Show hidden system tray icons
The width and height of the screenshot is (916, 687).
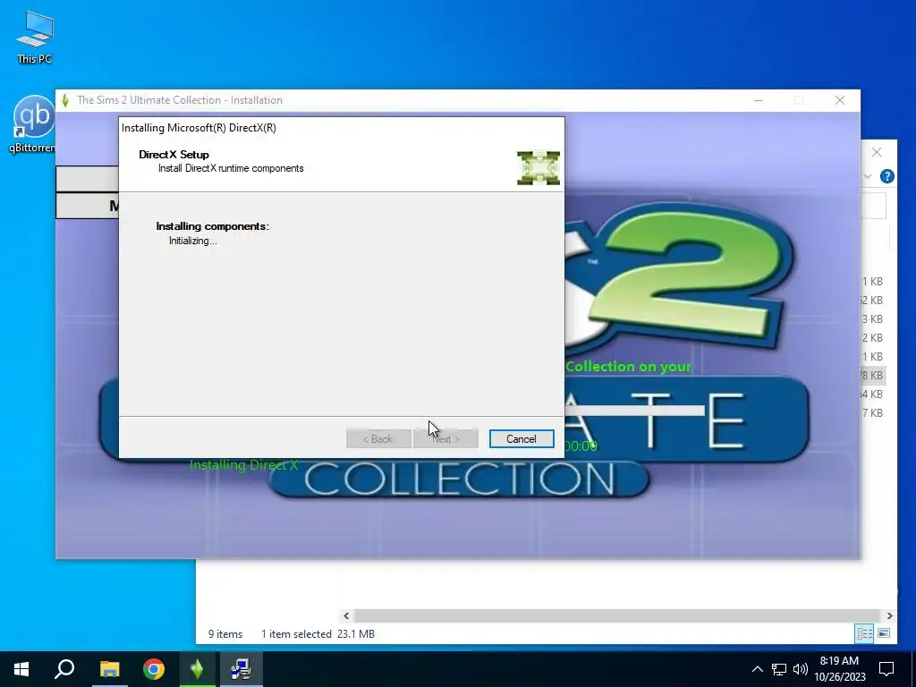point(757,669)
